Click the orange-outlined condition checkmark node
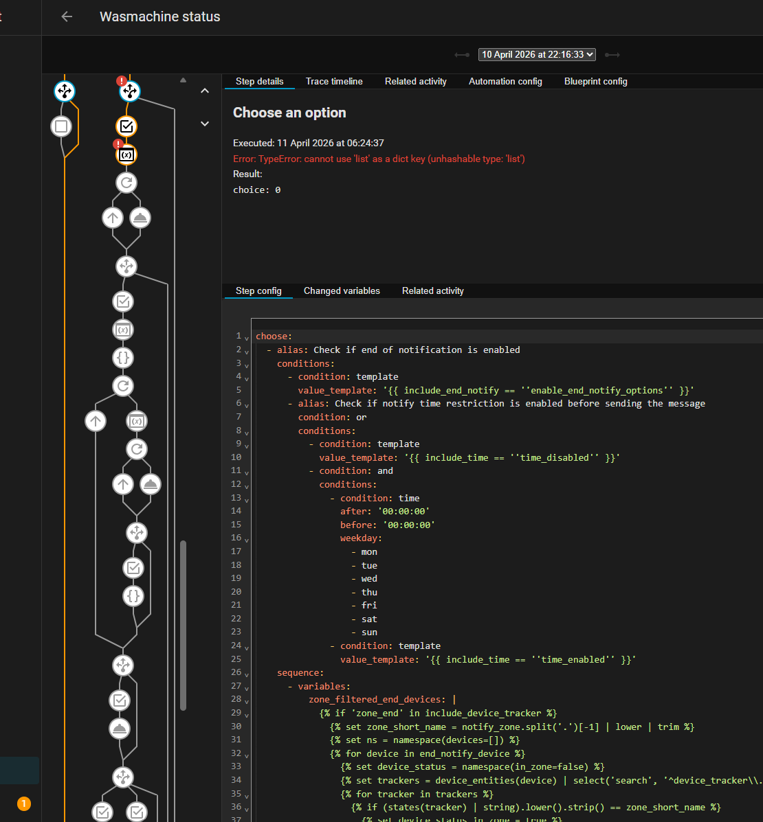763x822 pixels. click(126, 126)
